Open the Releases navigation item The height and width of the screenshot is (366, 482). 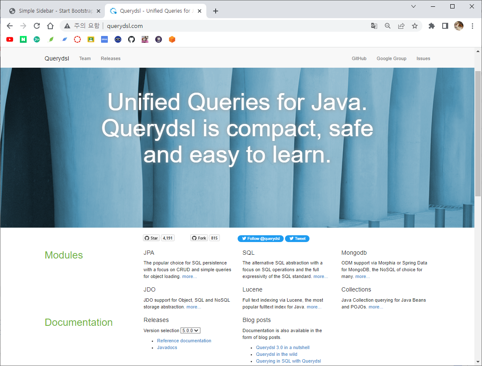(x=111, y=58)
